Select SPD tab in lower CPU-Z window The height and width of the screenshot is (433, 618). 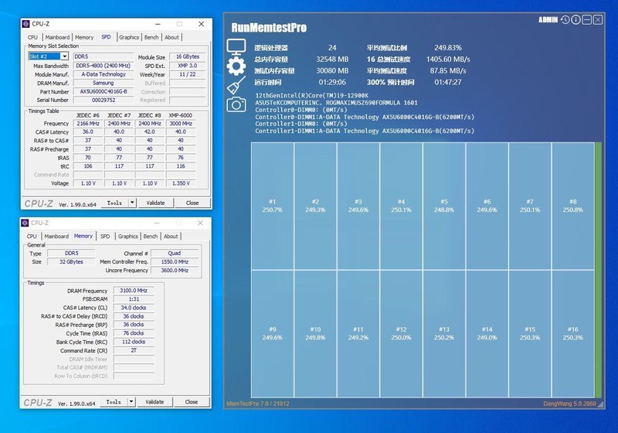pos(105,237)
